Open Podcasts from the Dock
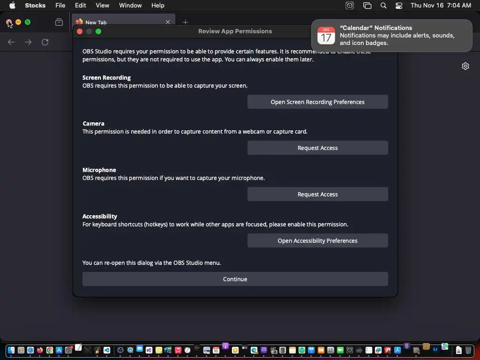The width and height of the screenshot is (480, 360). pos(225,346)
